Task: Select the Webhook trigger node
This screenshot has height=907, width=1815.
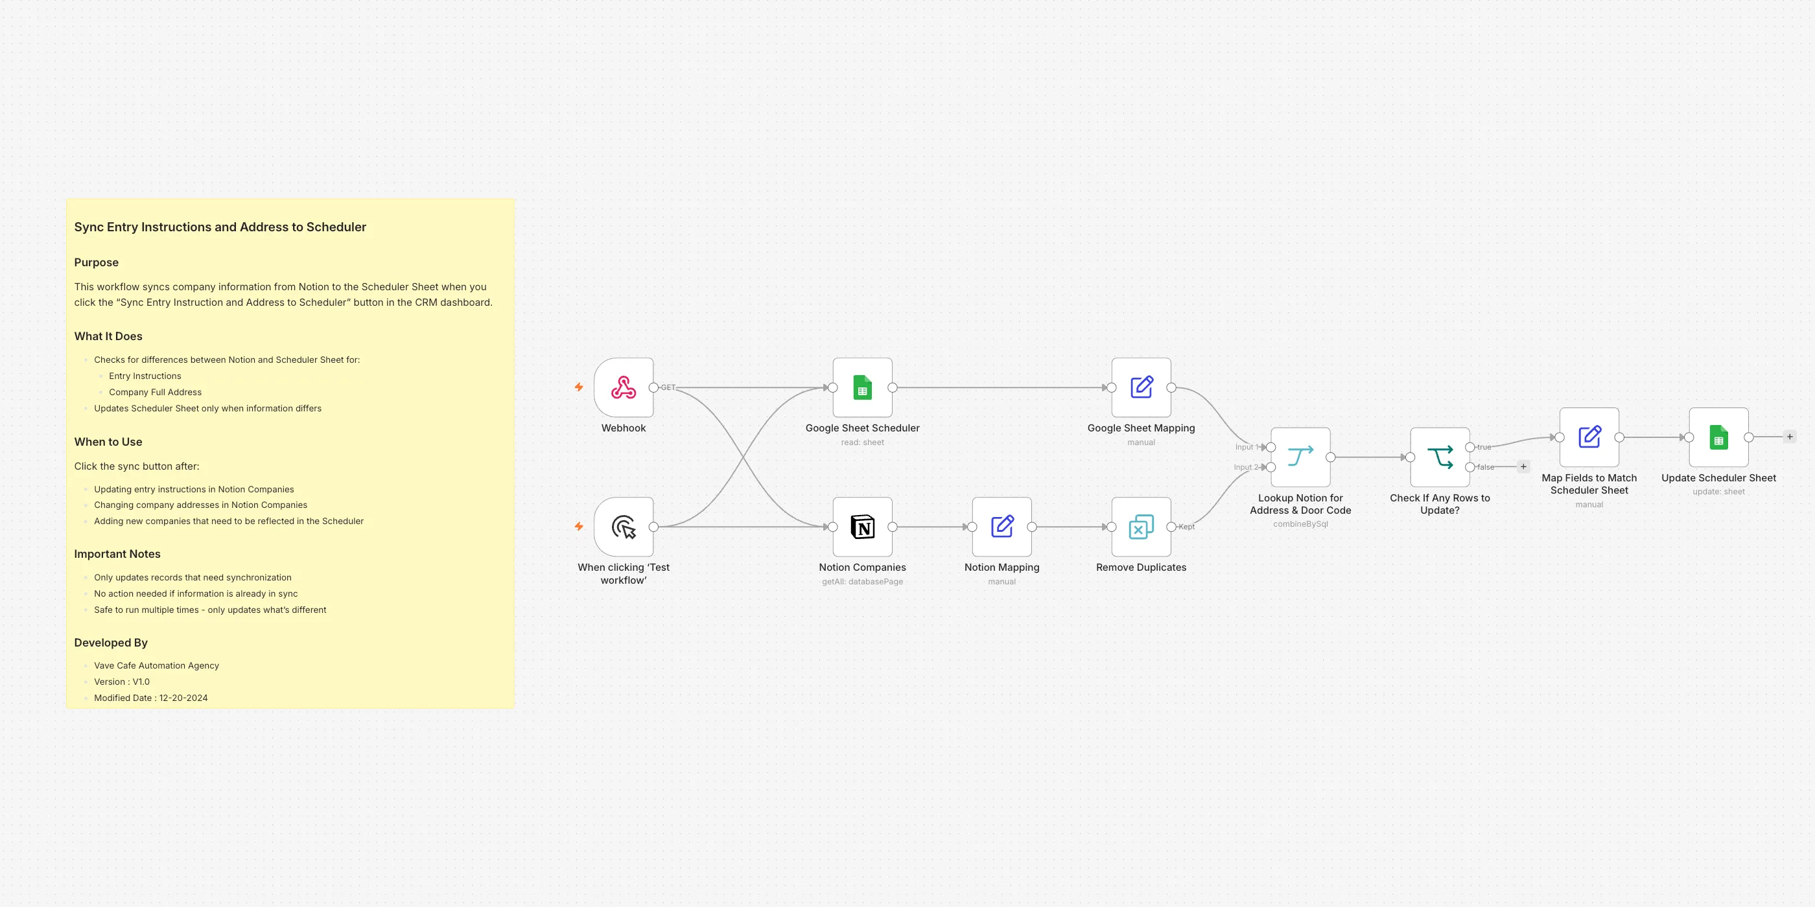Action: tap(623, 387)
